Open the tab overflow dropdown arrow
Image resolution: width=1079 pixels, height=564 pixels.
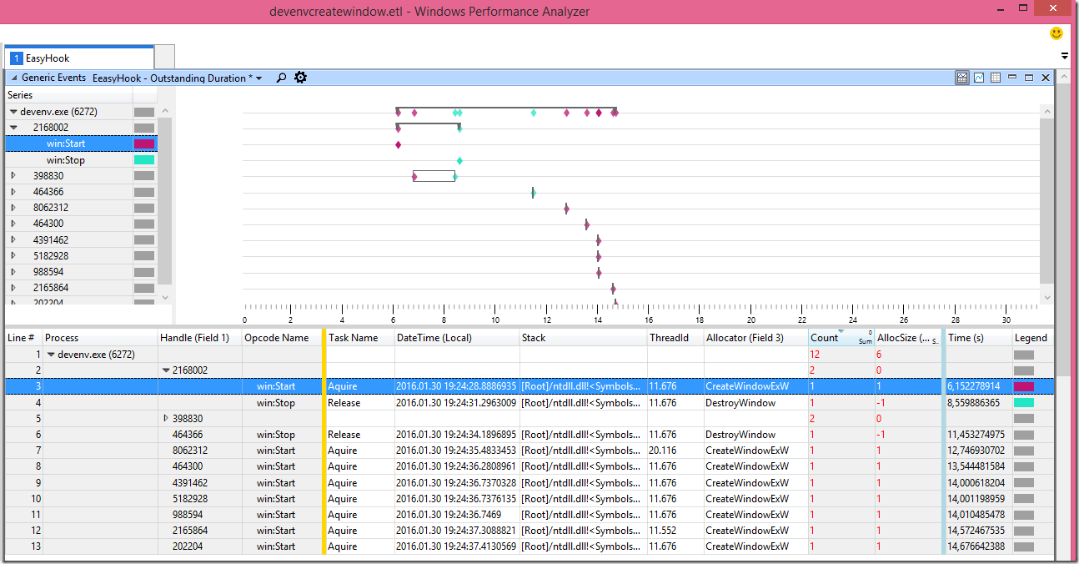pyautogui.click(x=1065, y=56)
